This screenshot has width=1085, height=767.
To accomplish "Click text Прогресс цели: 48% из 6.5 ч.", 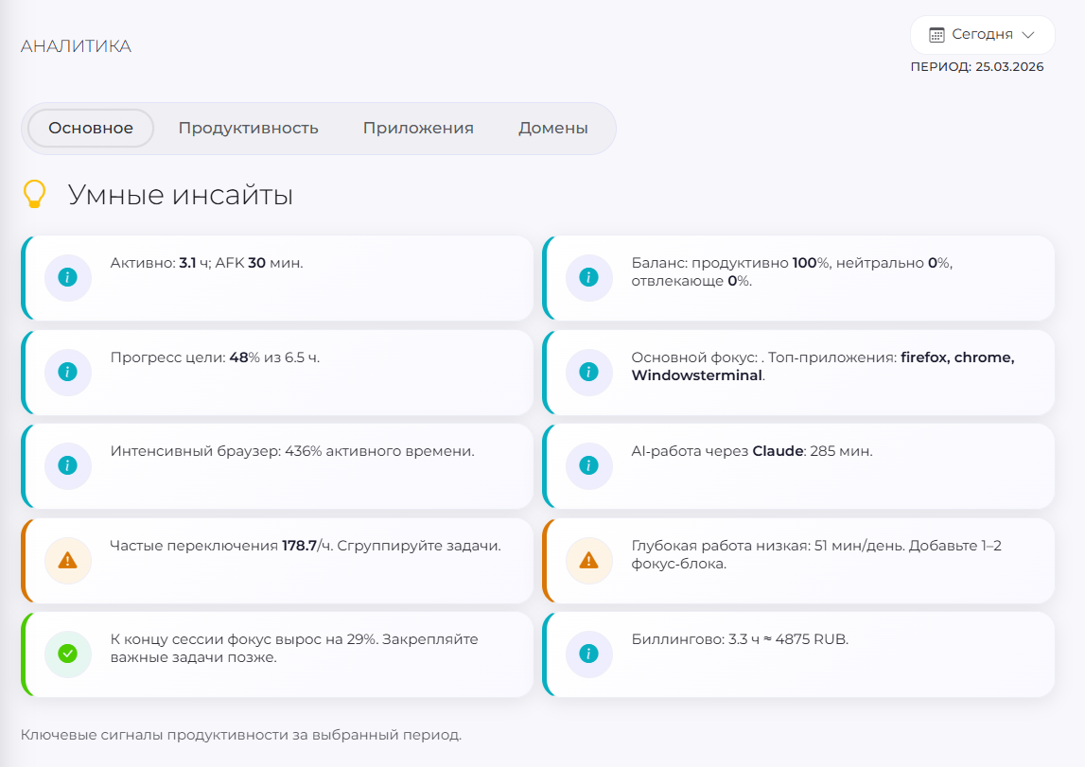I will [x=215, y=357].
